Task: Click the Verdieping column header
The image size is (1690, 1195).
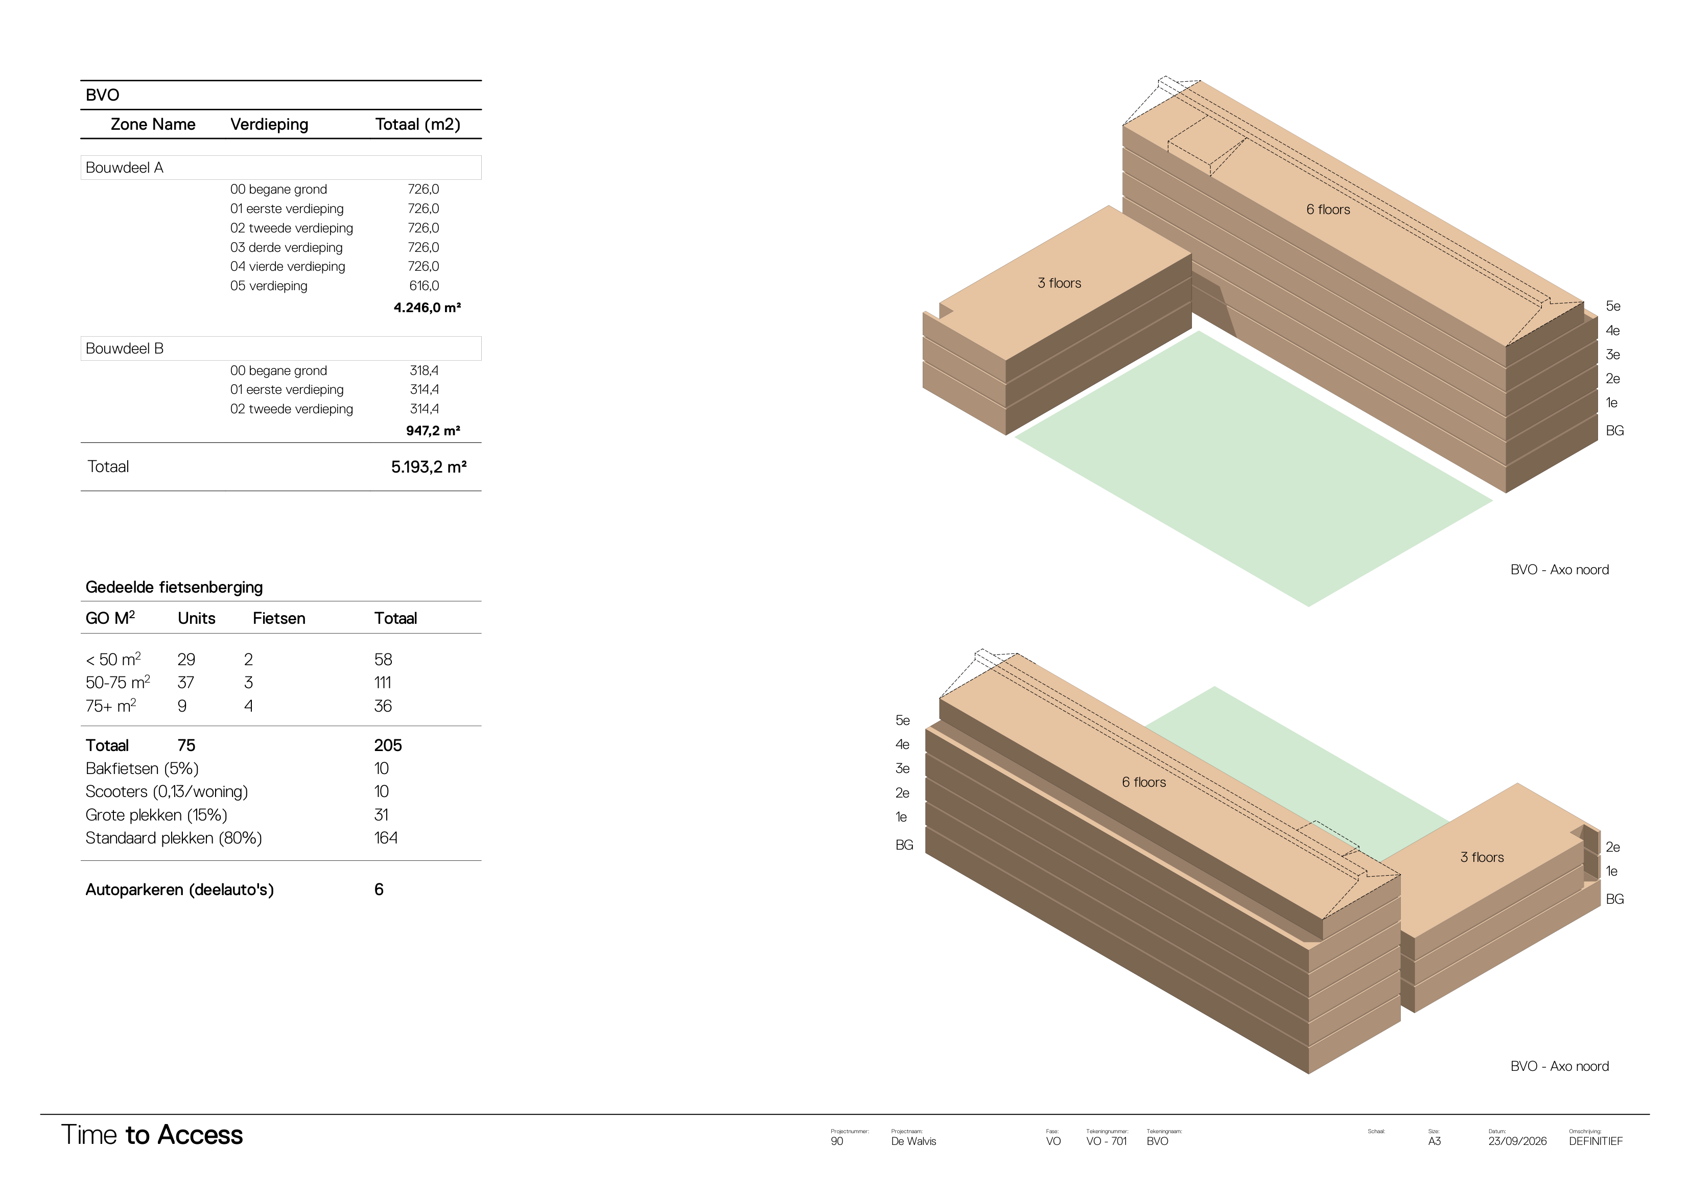Action: [269, 125]
